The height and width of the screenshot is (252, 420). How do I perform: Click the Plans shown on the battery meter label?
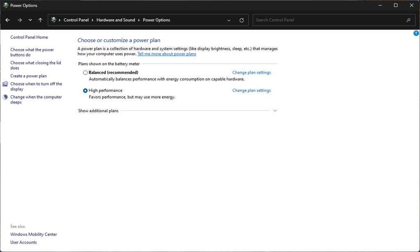pyautogui.click(x=109, y=64)
